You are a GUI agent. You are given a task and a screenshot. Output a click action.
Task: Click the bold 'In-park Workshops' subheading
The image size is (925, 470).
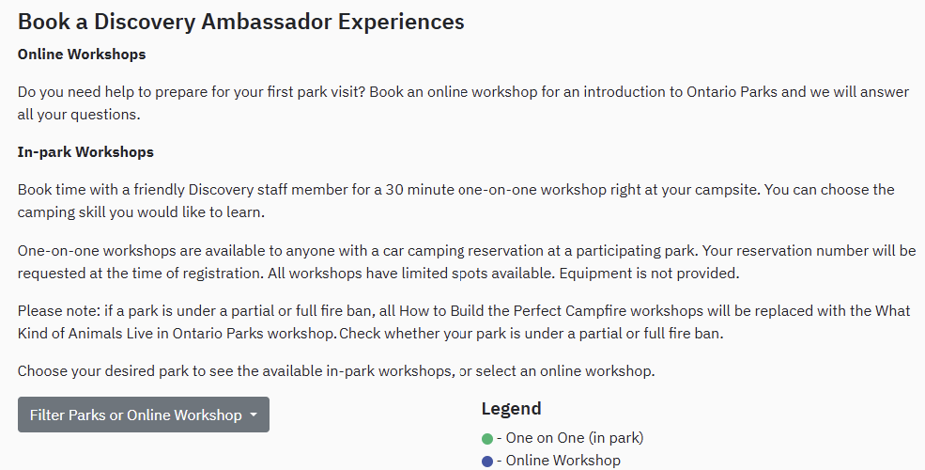click(x=85, y=151)
